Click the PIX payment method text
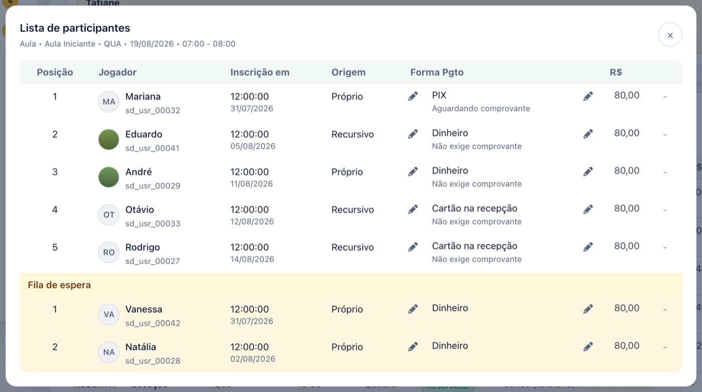702x392 pixels. [439, 95]
